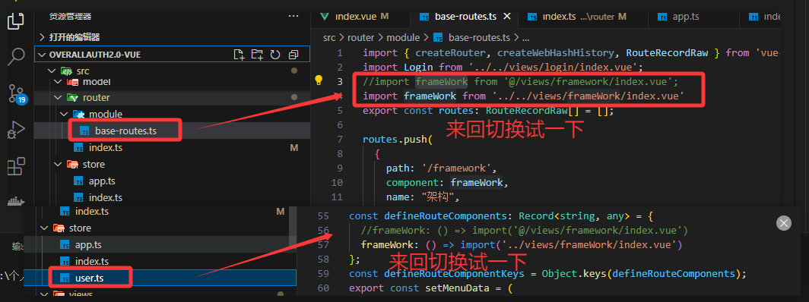
Task: Click the frameWork import arrow function line 57
Action: coord(522,245)
